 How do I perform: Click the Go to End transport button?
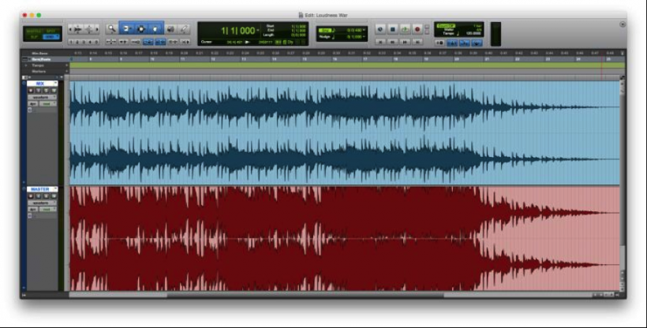coord(417,43)
